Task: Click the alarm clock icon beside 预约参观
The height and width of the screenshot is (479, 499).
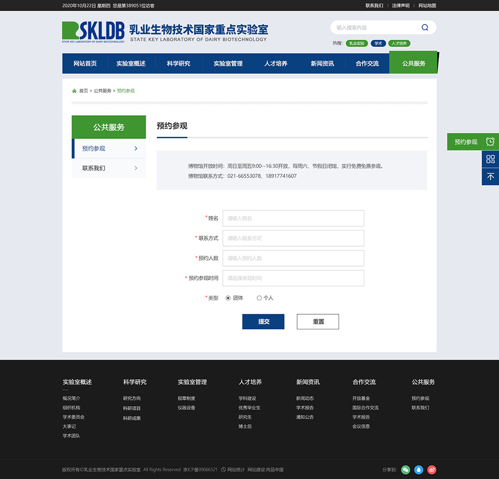Action: (x=490, y=142)
